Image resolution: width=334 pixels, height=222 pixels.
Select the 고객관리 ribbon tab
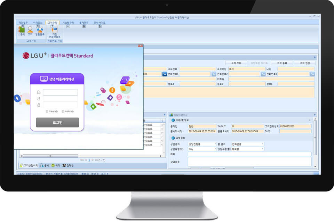[x=52, y=23]
